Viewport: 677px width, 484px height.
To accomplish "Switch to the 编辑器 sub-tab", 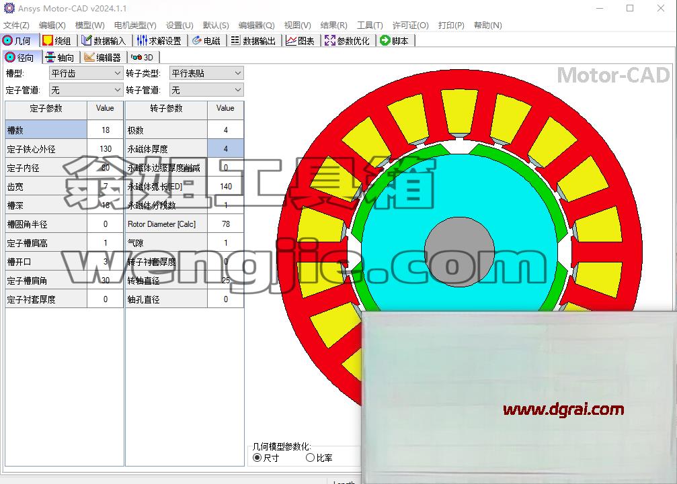I will pos(103,57).
